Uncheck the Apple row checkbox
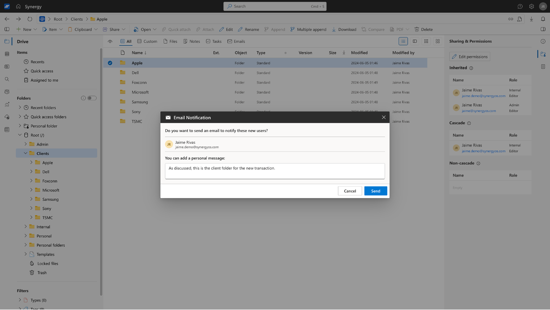 tap(110, 63)
